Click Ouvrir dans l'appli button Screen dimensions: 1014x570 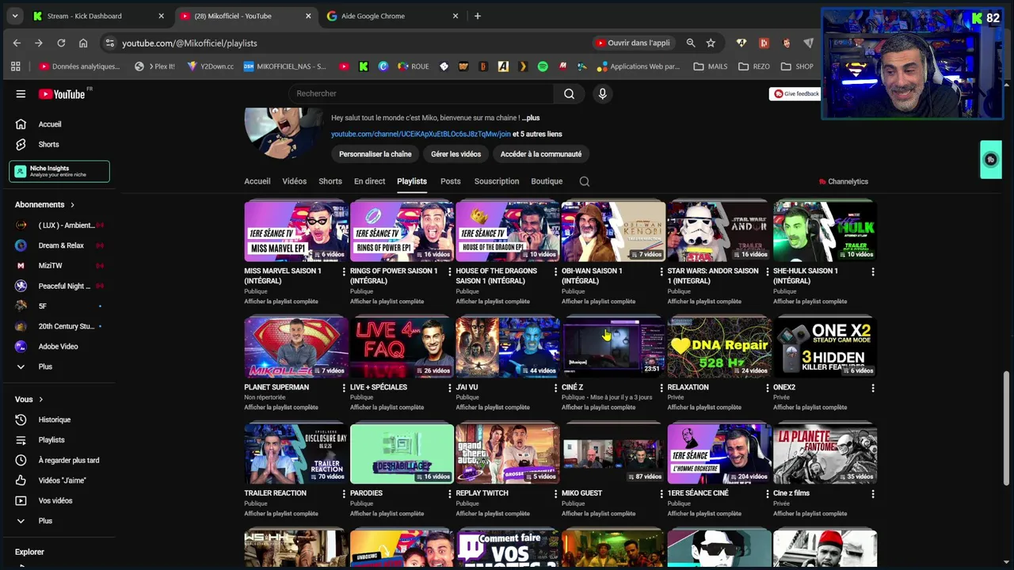pos(633,43)
